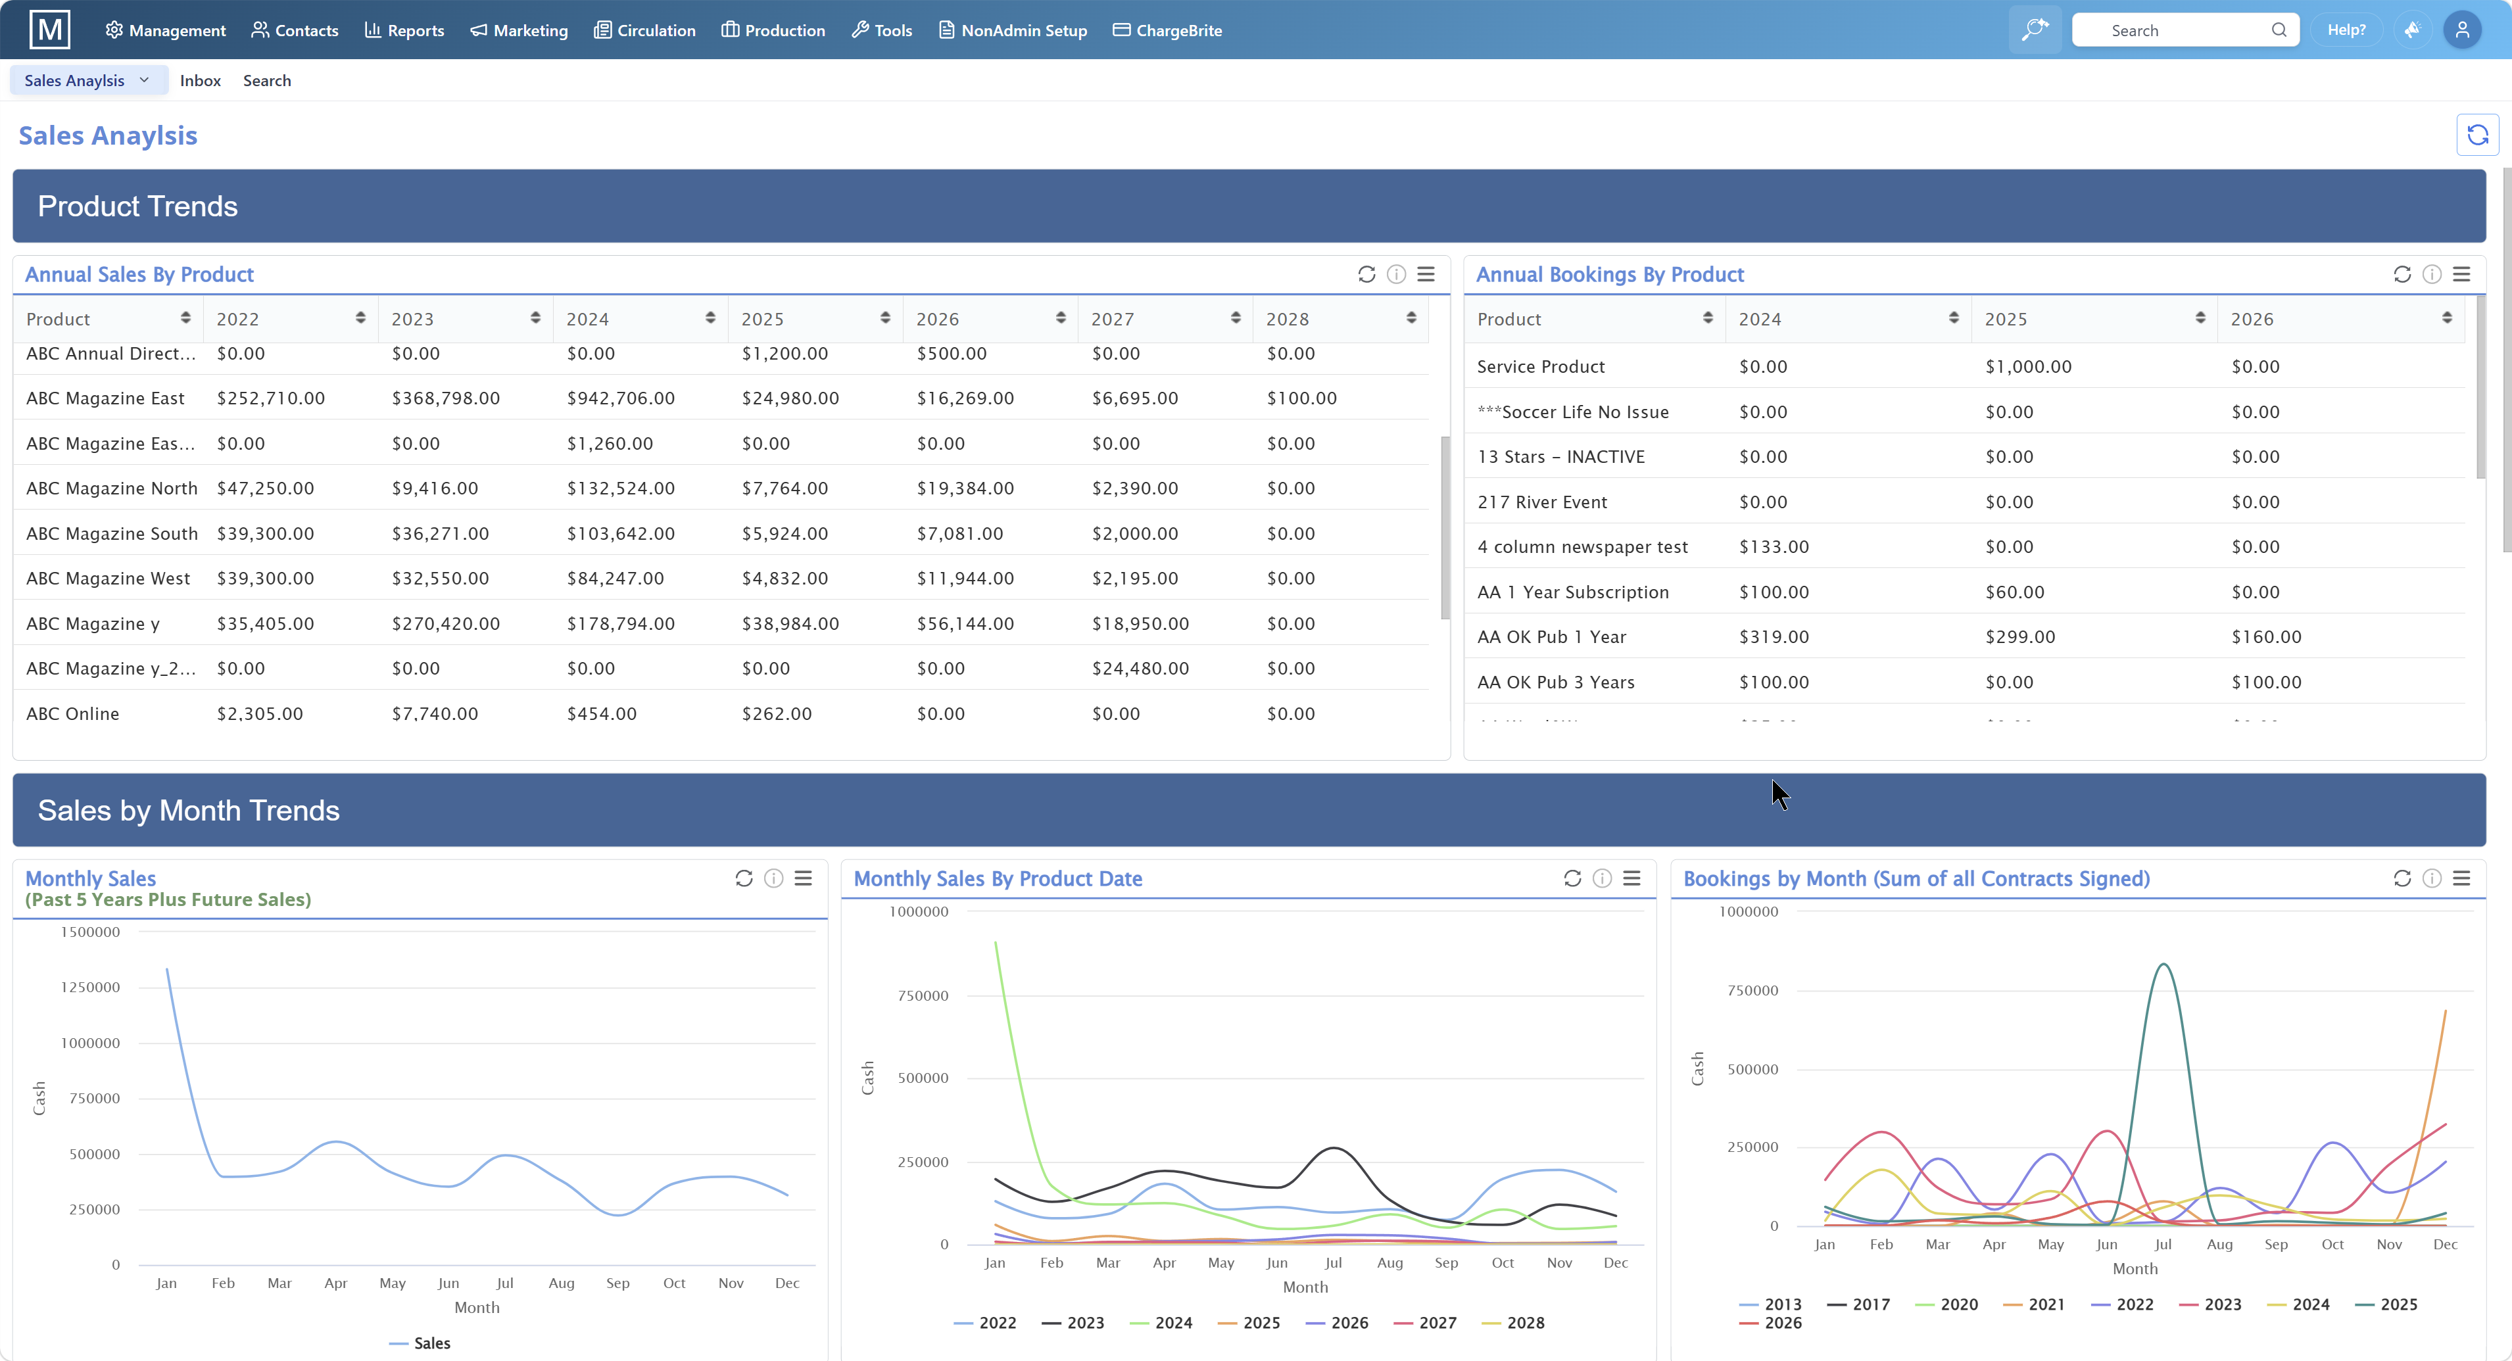Screen dimensions: 2512x1361
Task: Open the Reports menu
Action: (404, 30)
